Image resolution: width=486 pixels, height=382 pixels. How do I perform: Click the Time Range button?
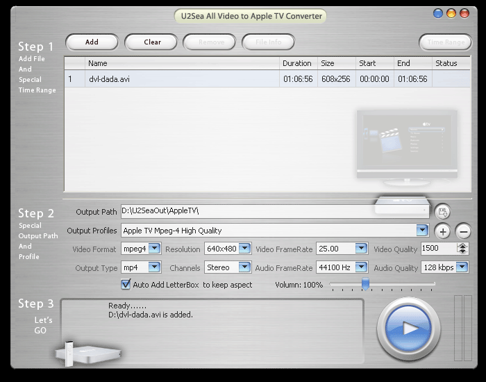pos(446,42)
